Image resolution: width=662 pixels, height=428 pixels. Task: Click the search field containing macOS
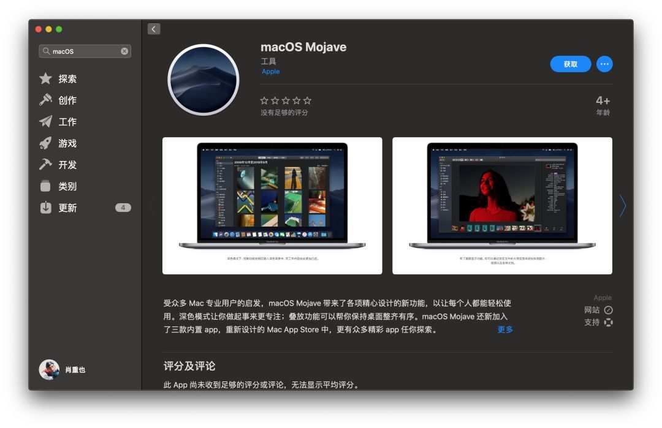click(85, 51)
